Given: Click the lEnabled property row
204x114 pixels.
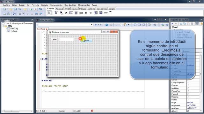Looking at the screenshot, I should click(x=185, y=85).
